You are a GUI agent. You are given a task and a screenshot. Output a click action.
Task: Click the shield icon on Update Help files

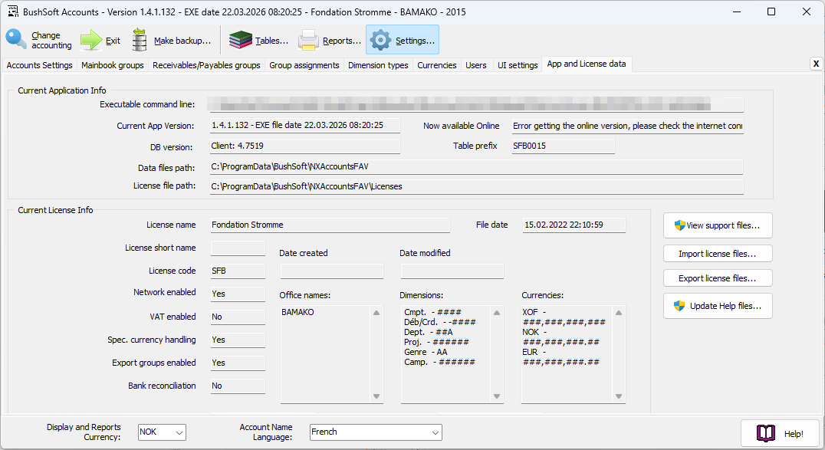point(679,306)
